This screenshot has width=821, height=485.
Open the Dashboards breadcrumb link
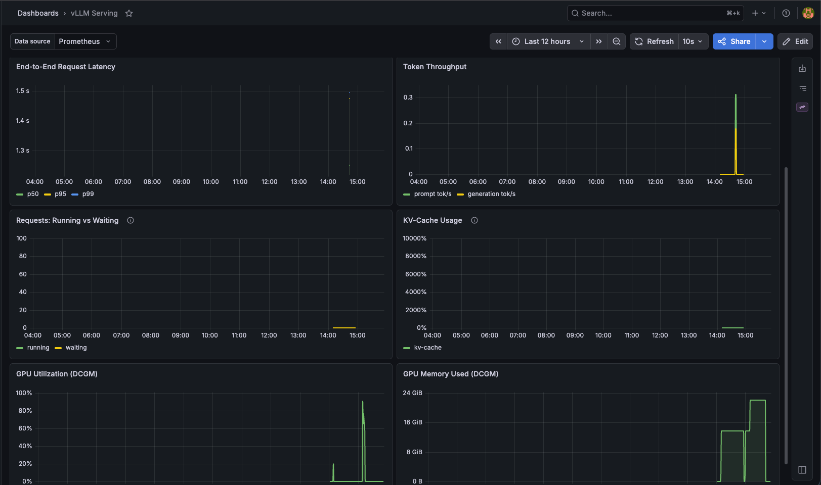(38, 13)
